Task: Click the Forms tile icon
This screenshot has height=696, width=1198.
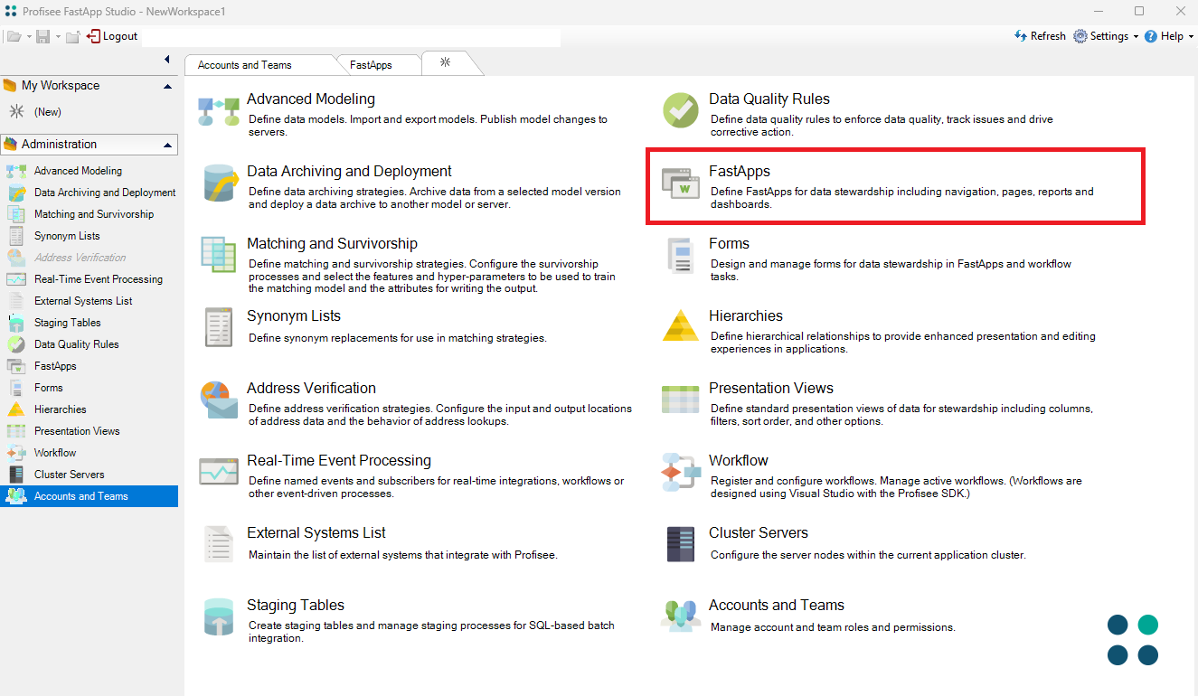Action: [681, 255]
